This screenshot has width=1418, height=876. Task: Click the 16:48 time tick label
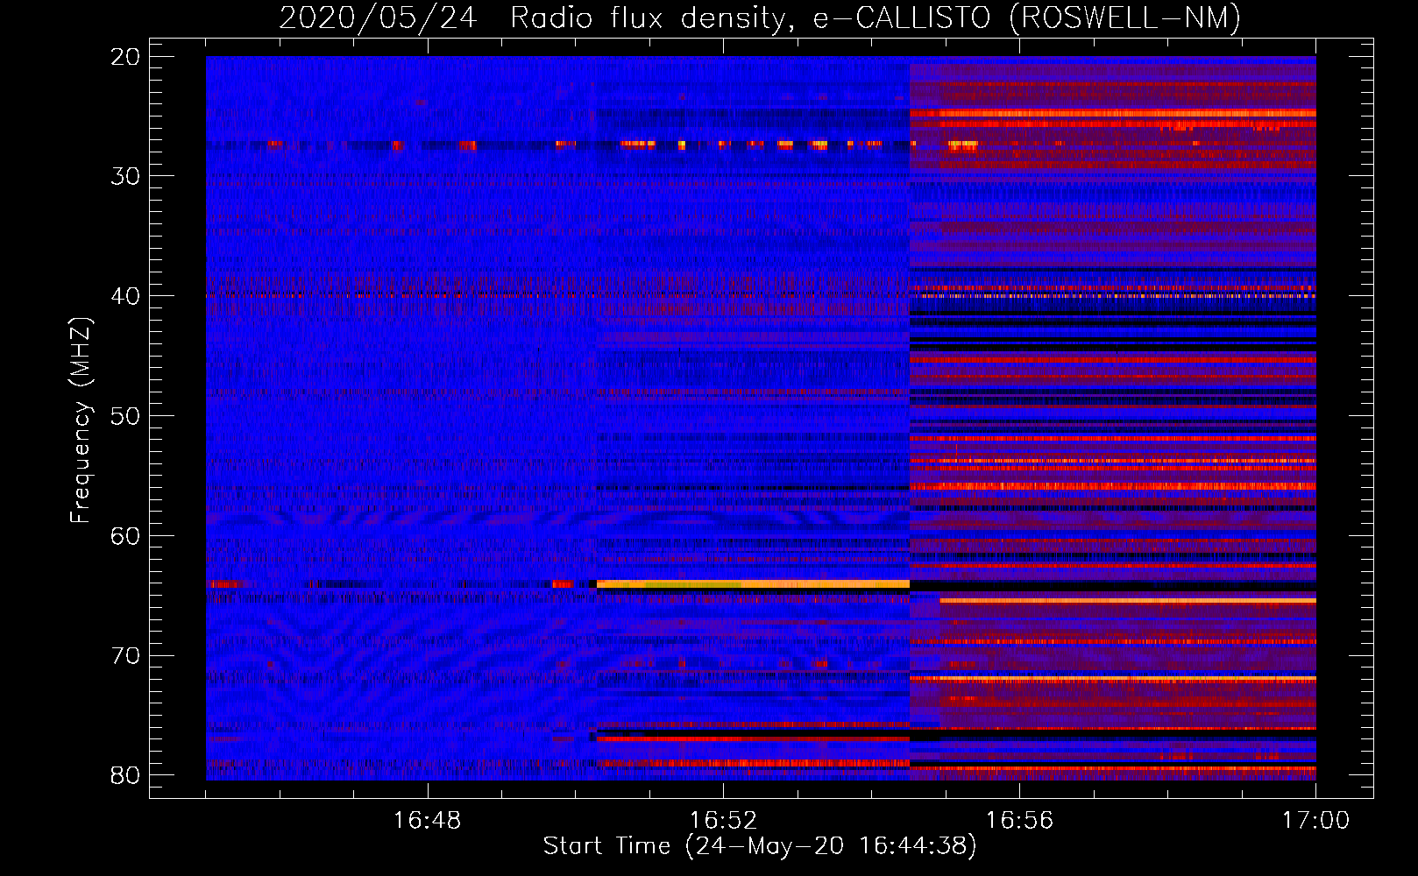427,821
